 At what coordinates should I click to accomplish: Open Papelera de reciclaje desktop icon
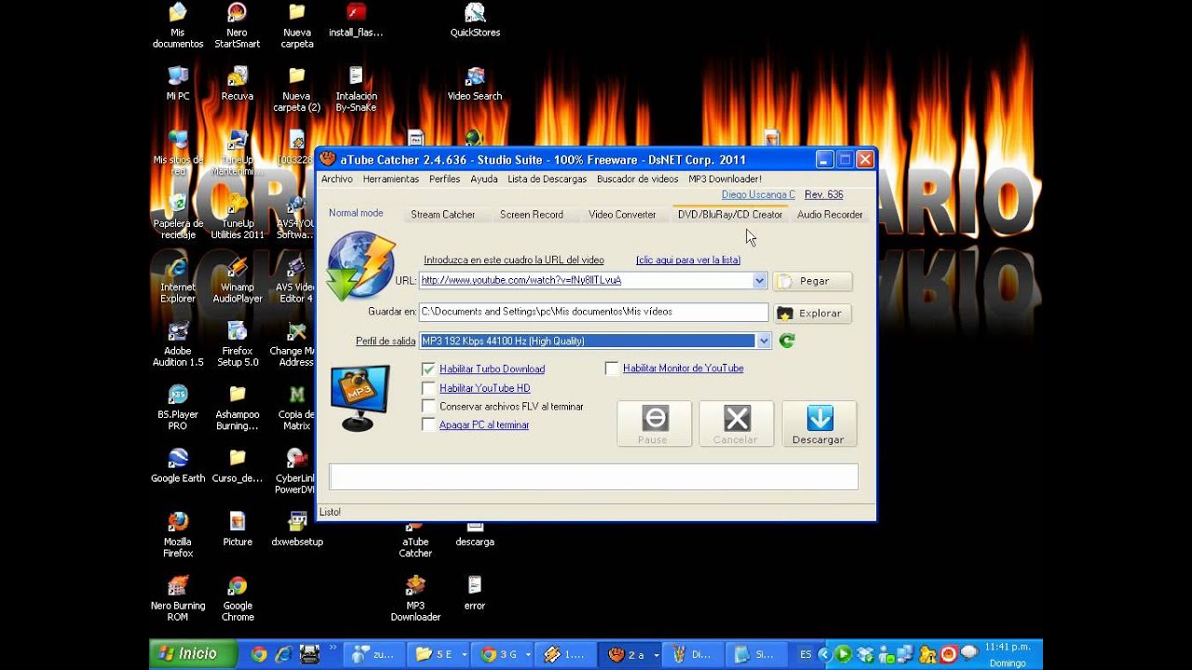pyautogui.click(x=178, y=216)
